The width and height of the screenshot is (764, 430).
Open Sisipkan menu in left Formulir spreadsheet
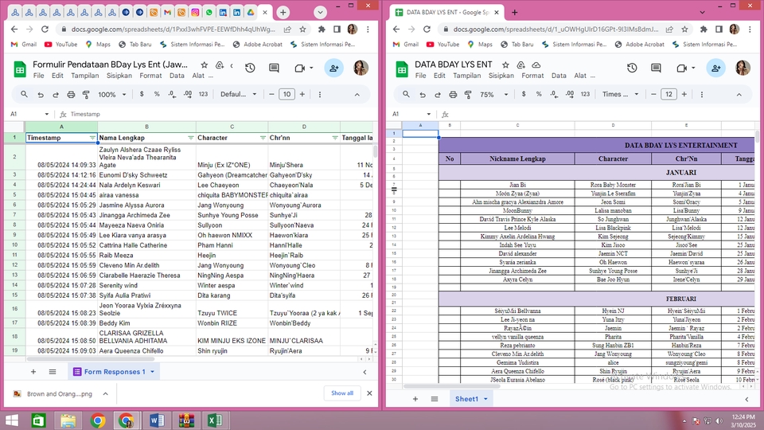[119, 76]
